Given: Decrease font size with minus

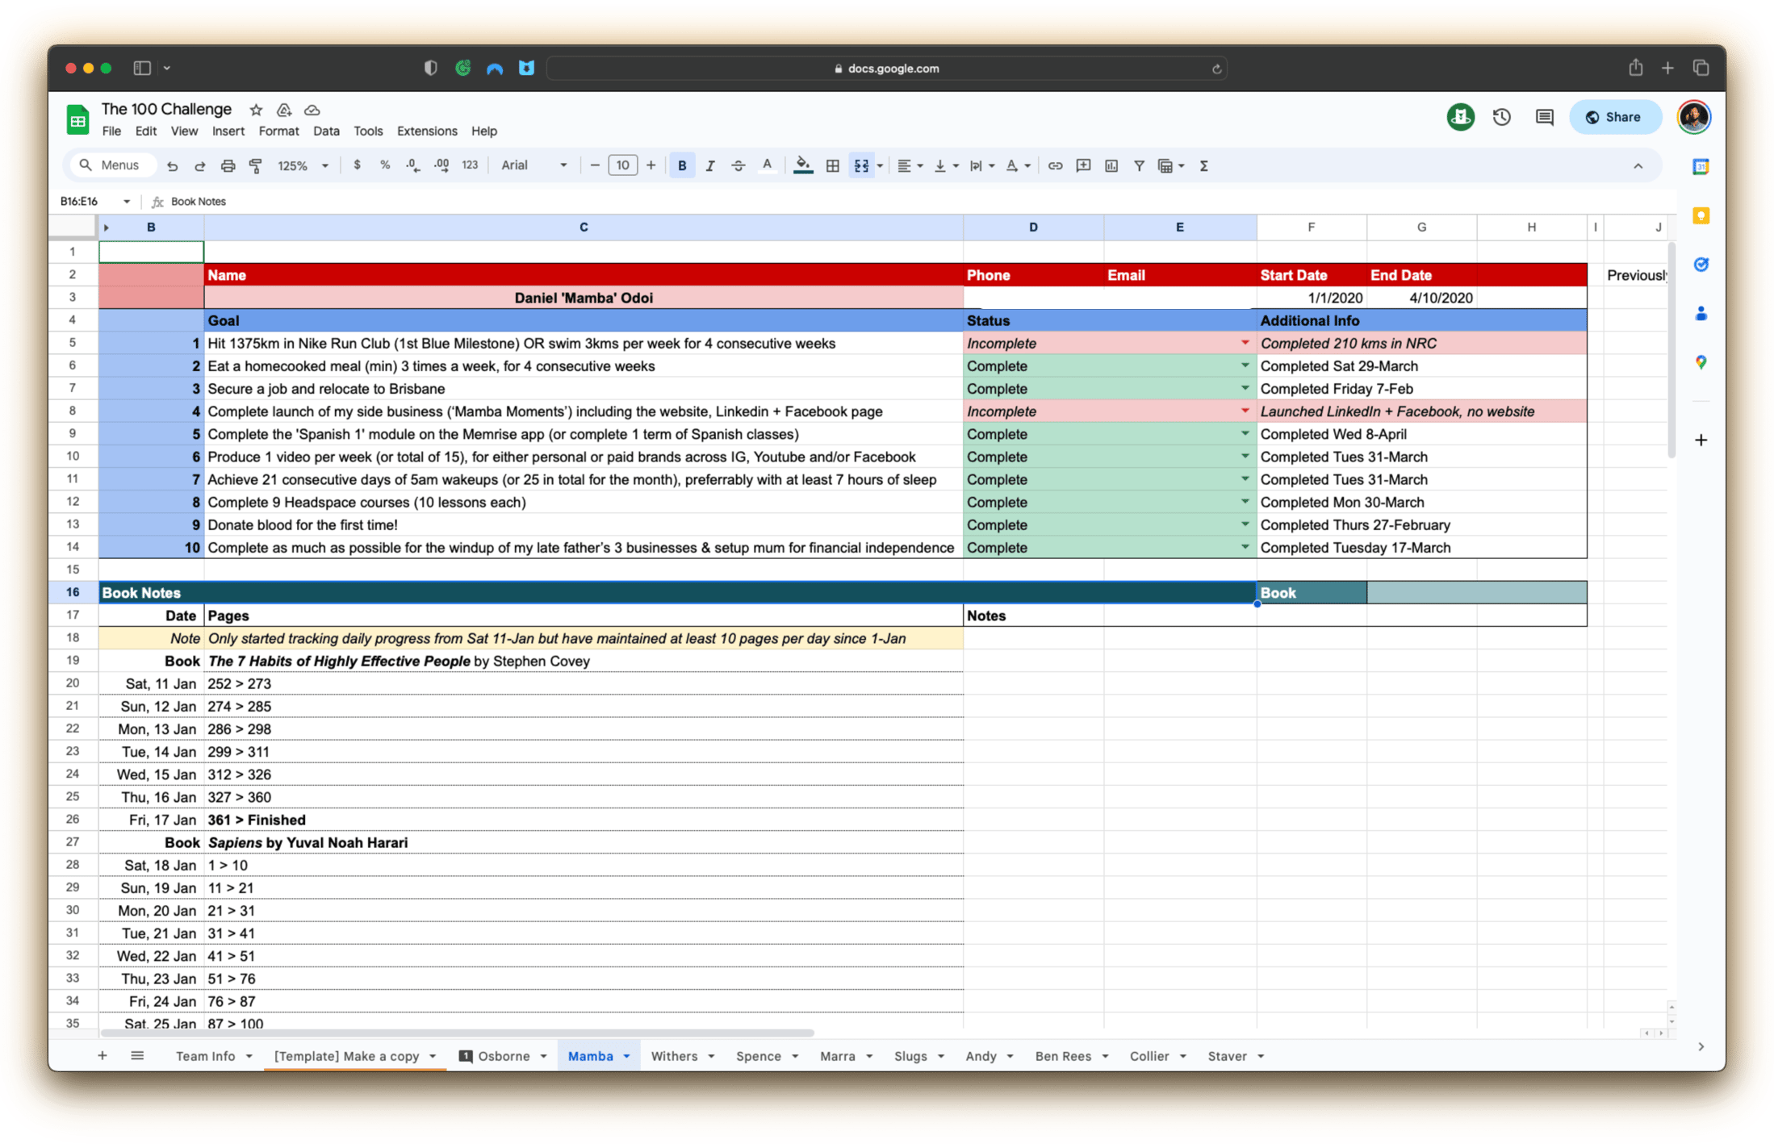Looking at the screenshot, I should click(595, 165).
